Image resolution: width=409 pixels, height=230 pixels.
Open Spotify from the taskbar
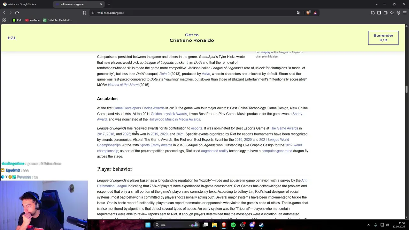coord(233,225)
